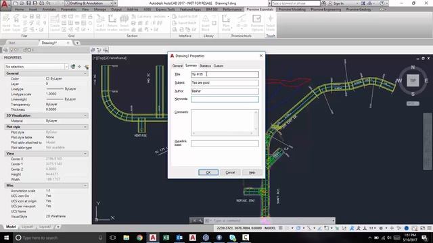This screenshot has height=243, width=433.
Task: Click the Insert Block ribbon tool
Action: click(x=206, y=23)
